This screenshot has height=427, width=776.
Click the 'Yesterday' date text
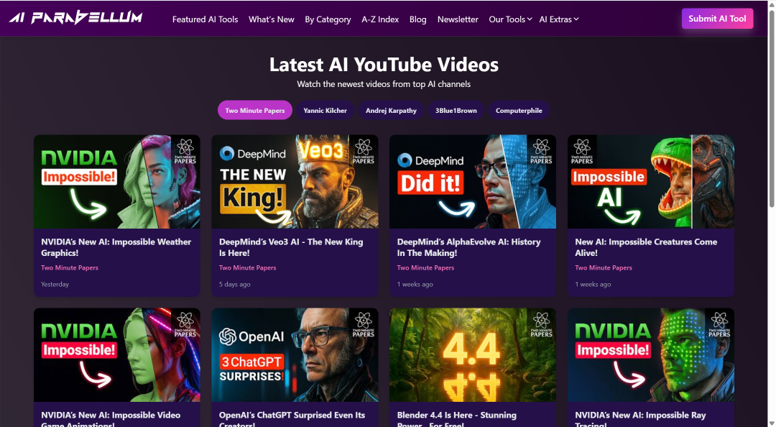(55, 285)
